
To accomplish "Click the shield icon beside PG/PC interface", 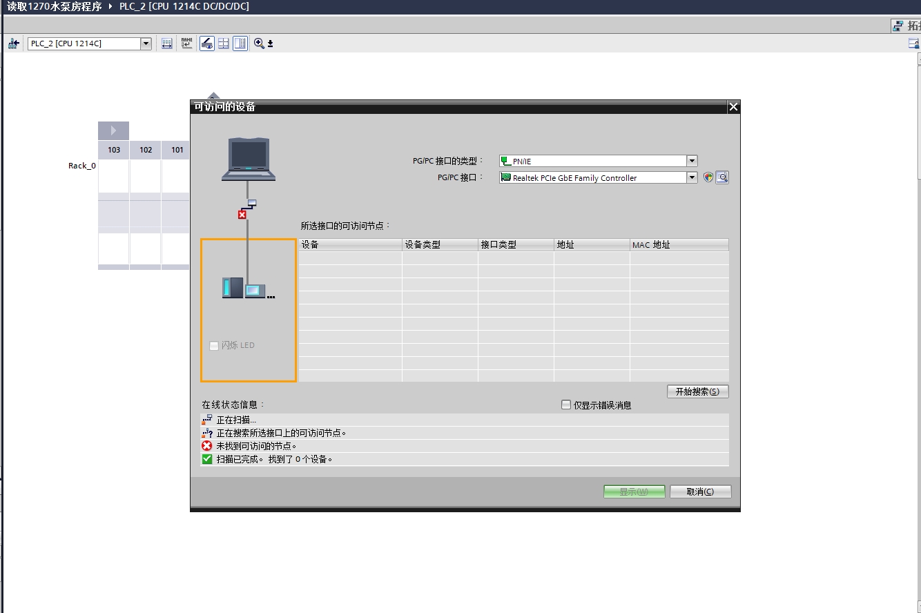I will pos(708,177).
